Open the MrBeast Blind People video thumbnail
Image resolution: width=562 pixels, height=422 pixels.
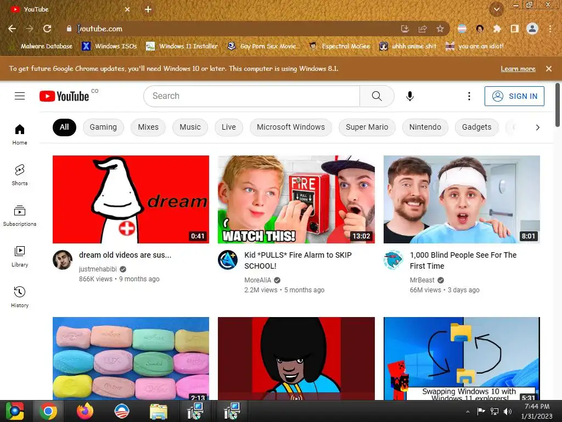462,199
